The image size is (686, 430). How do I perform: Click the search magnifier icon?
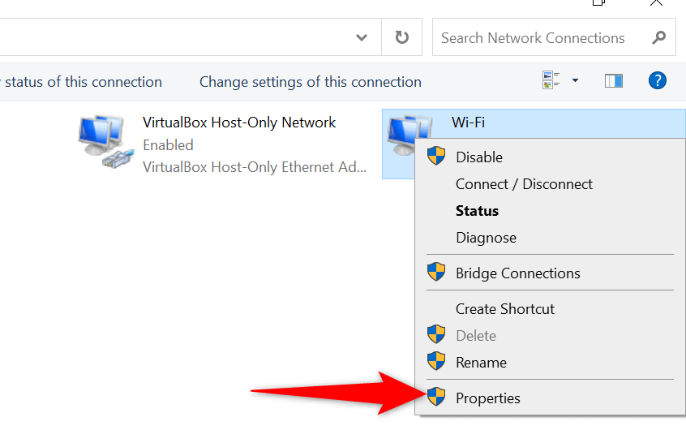[658, 38]
